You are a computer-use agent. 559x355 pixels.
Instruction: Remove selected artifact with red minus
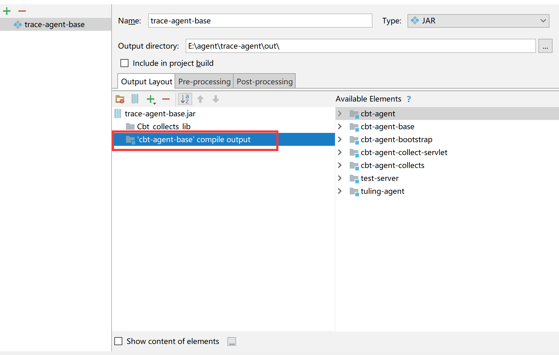tap(22, 11)
